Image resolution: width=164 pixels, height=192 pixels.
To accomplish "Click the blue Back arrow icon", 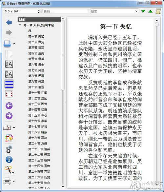I will coord(9,22).
